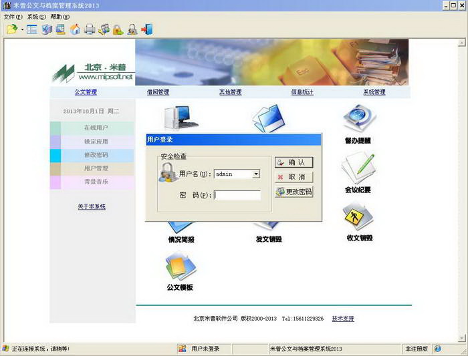468x356 pixels.
Task: Click the exit door toolbar icon
Action: pos(147,29)
